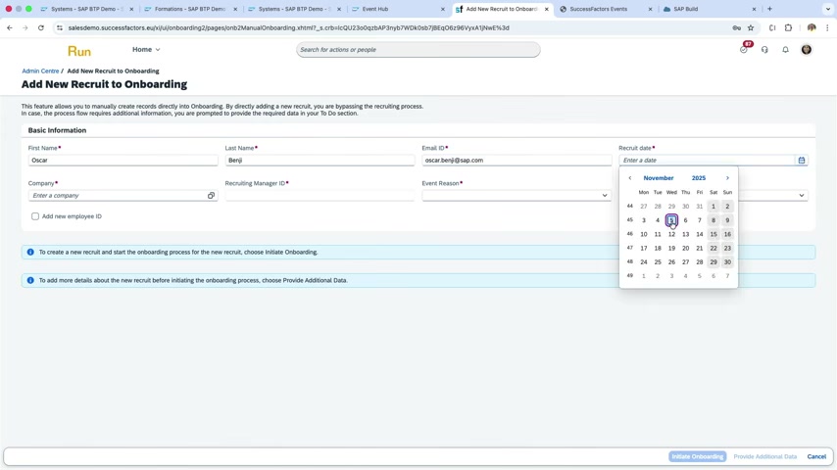Select Sunday November 30 in calendar

pyautogui.click(x=727, y=262)
